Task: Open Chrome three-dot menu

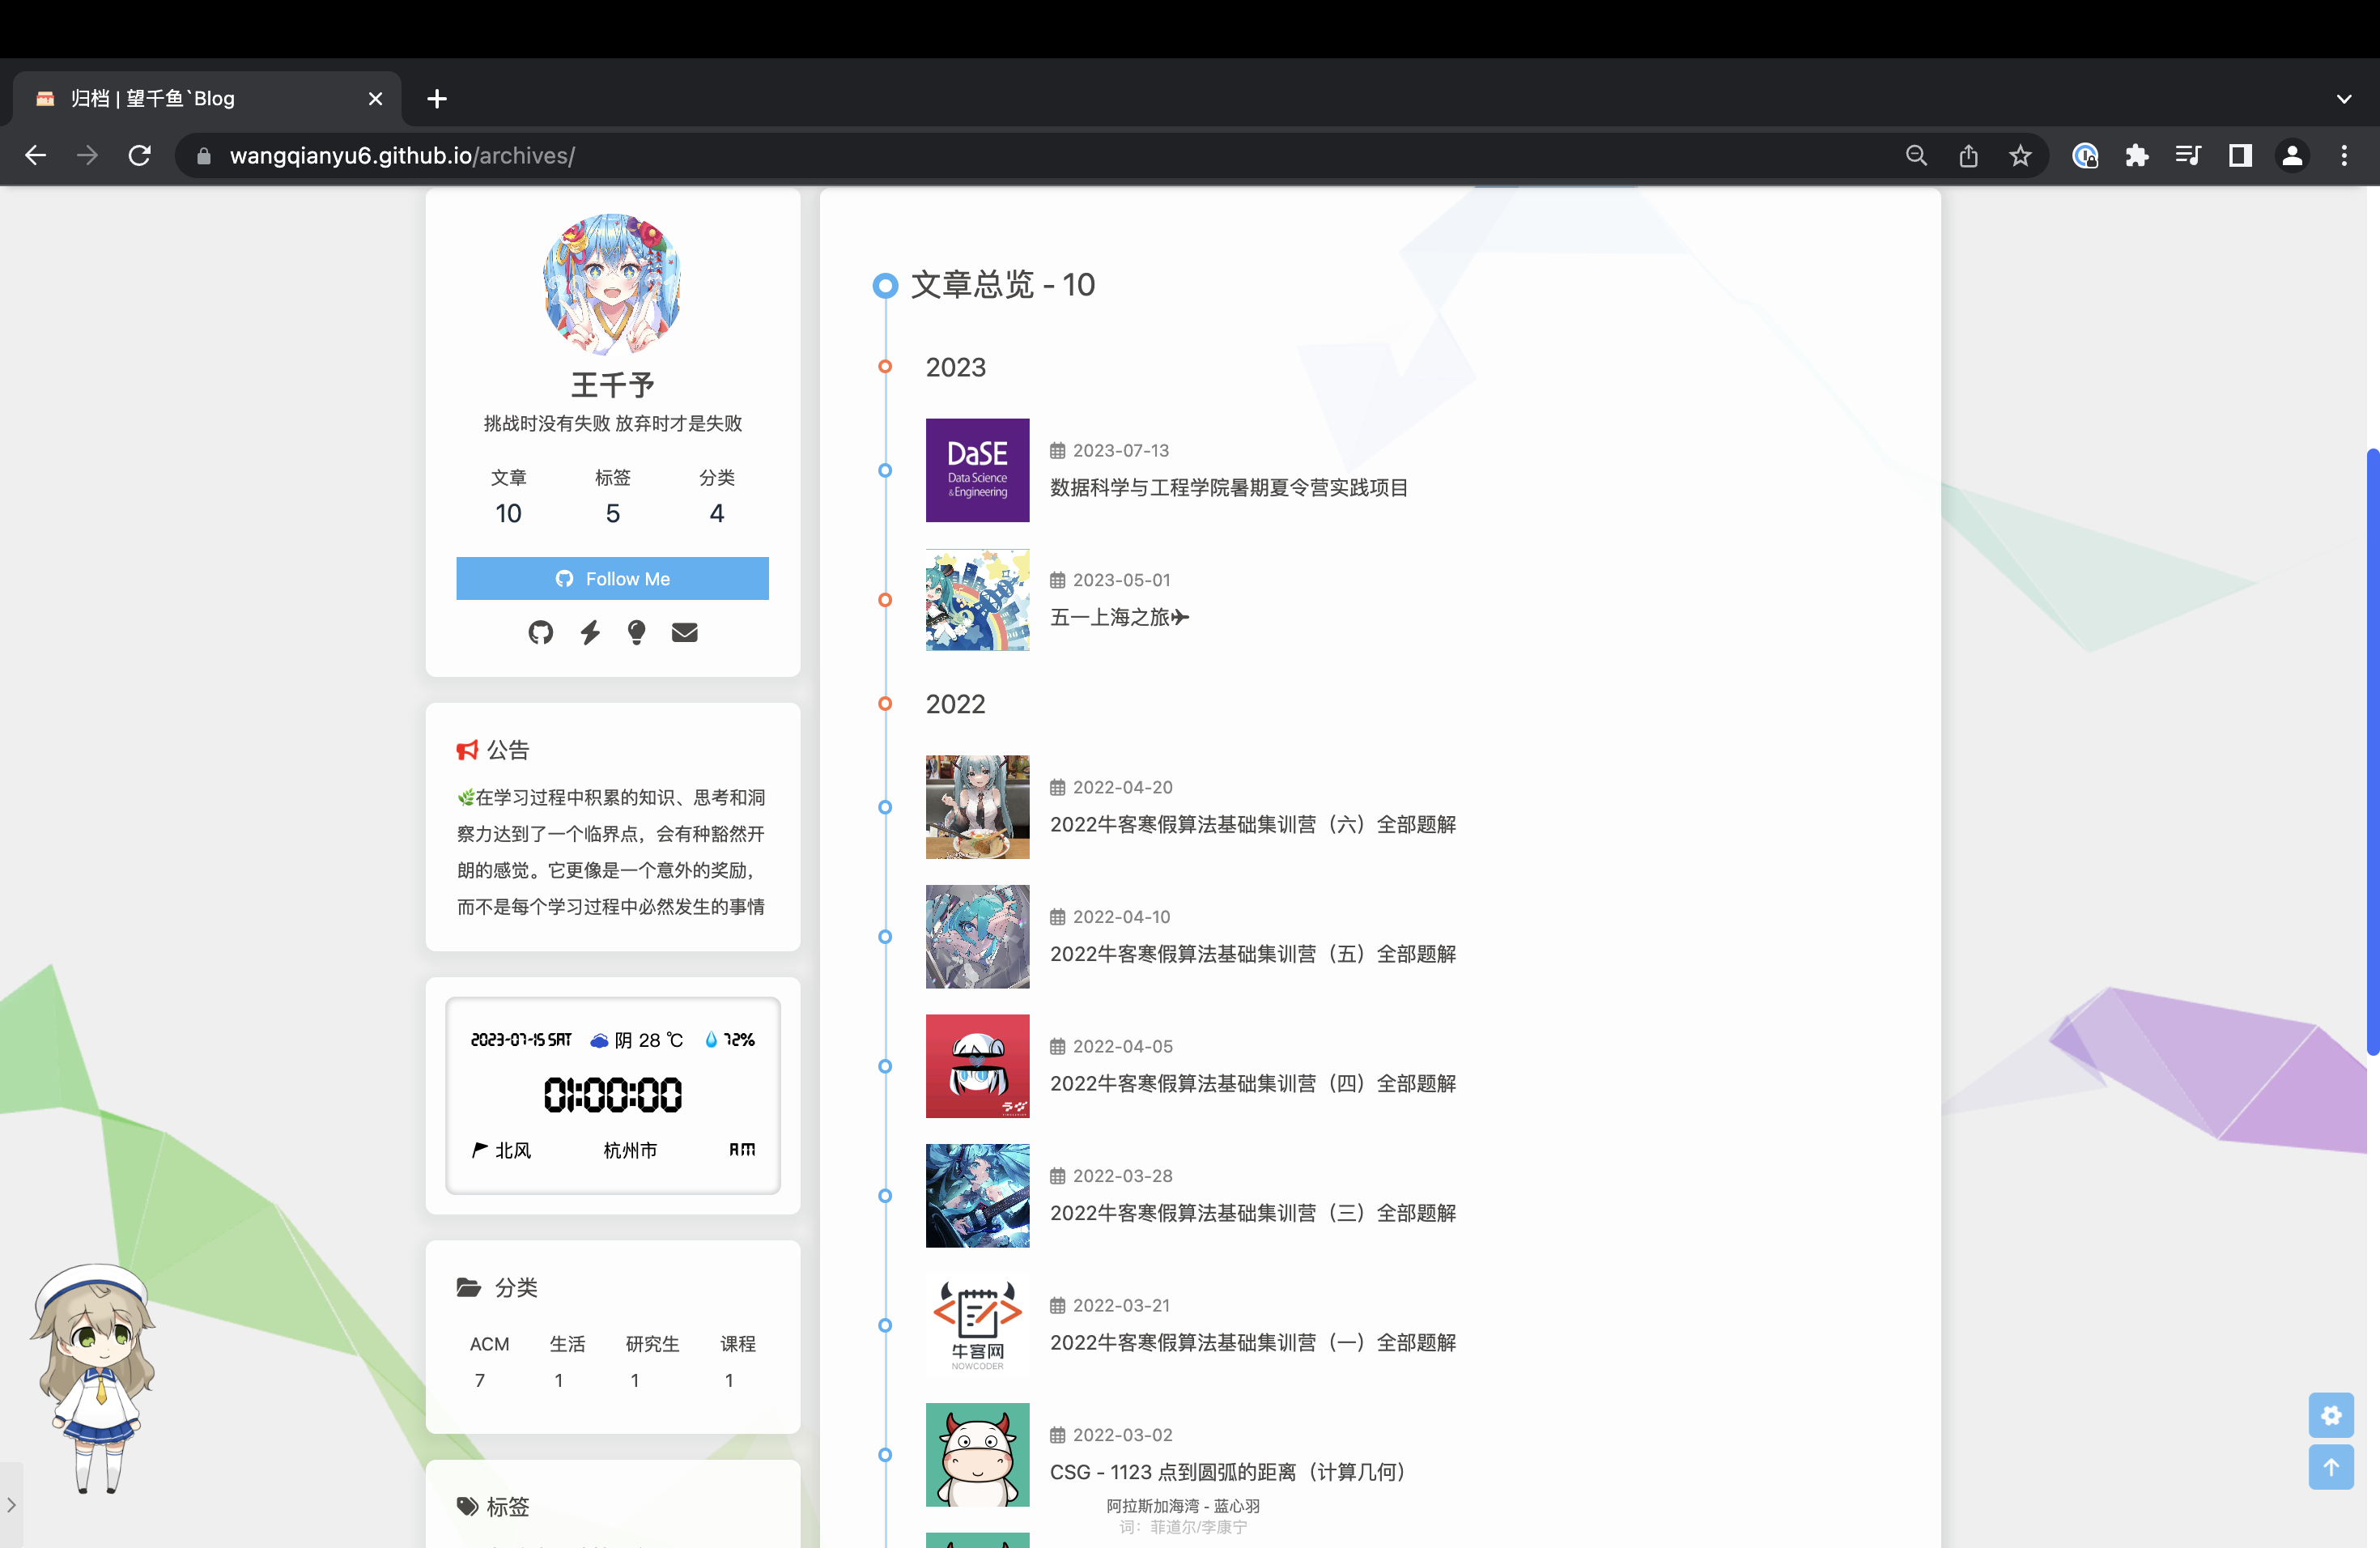Action: (2344, 156)
